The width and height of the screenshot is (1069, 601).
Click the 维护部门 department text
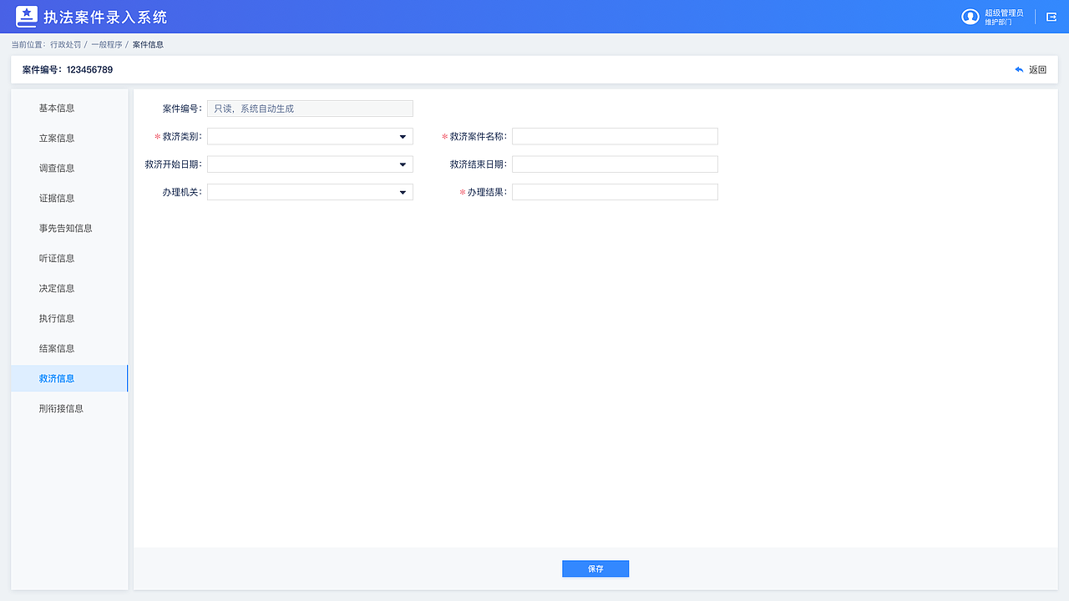(998, 22)
